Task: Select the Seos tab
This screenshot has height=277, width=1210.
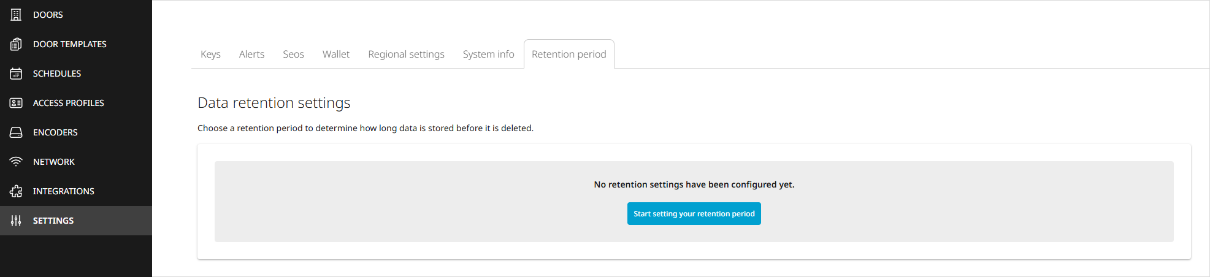Action: [293, 55]
